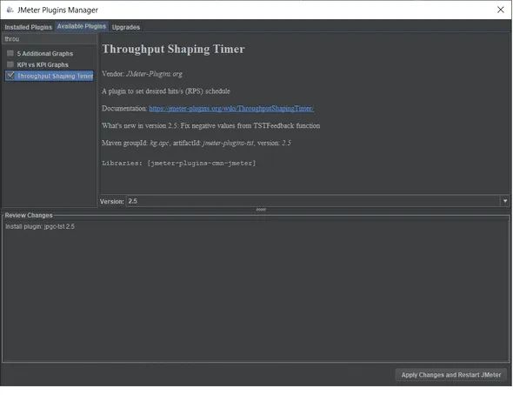
Task: Uncheck the Throughput Shaping Timer checkbox
Action: pyautogui.click(x=10, y=76)
